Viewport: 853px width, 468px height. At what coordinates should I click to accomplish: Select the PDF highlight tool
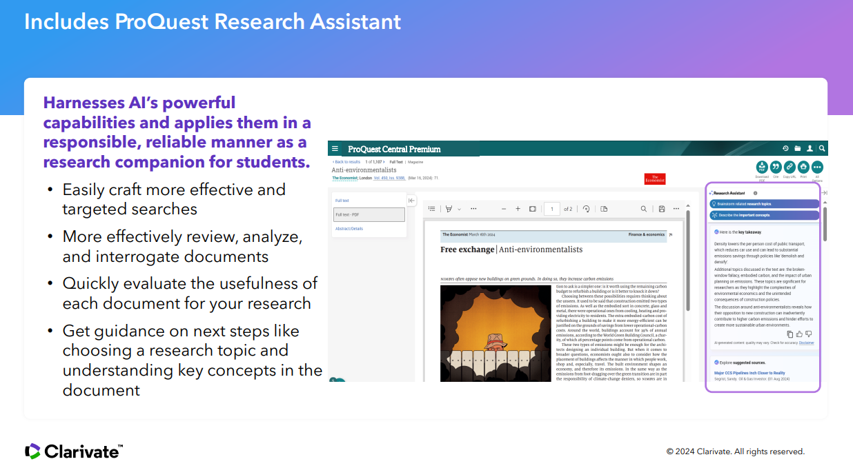click(449, 209)
